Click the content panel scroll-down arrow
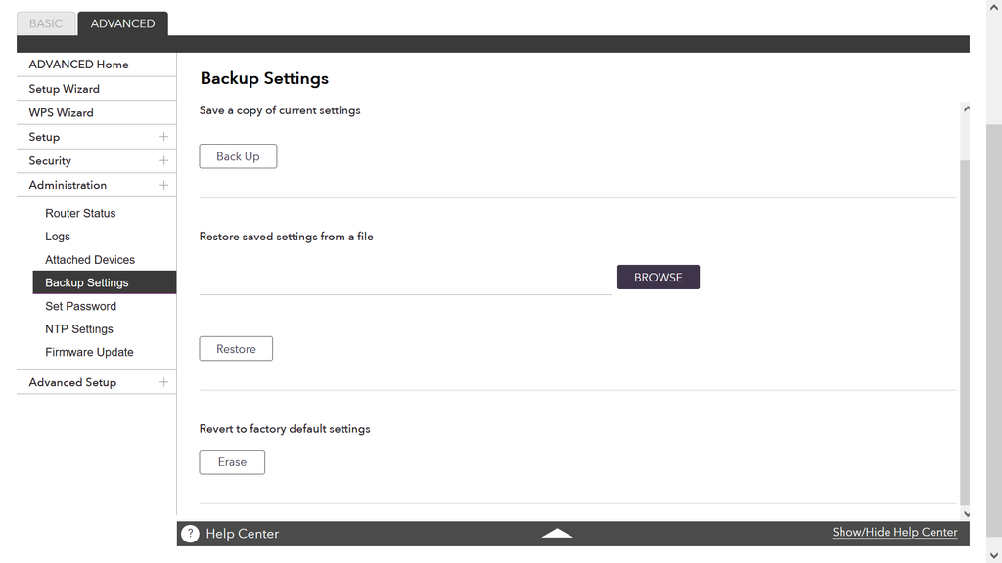Viewport: 1002px width, 563px height. [966, 513]
